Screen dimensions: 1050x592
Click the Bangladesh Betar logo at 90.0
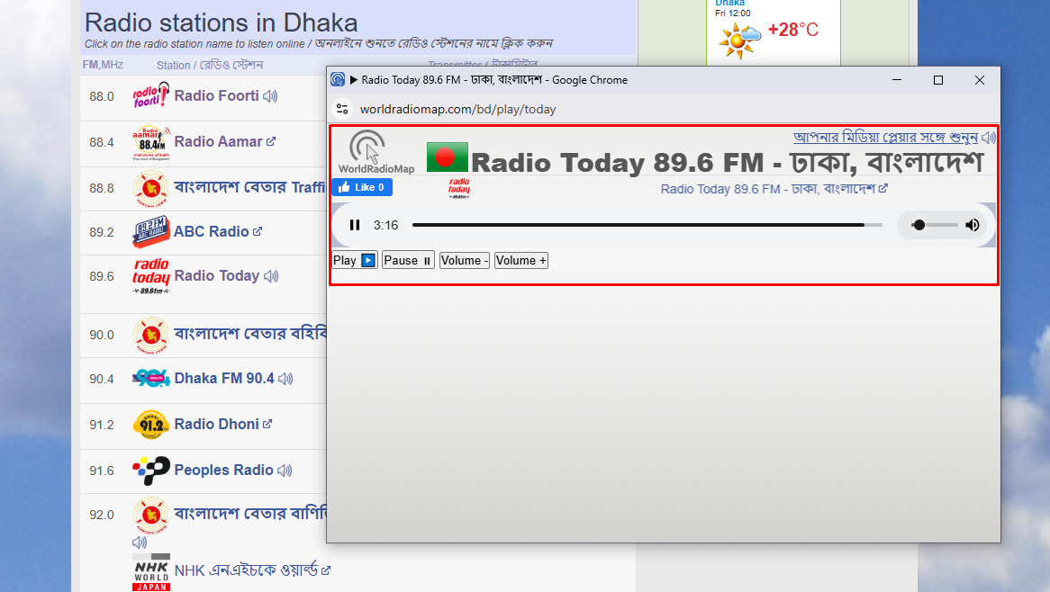[x=150, y=335]
